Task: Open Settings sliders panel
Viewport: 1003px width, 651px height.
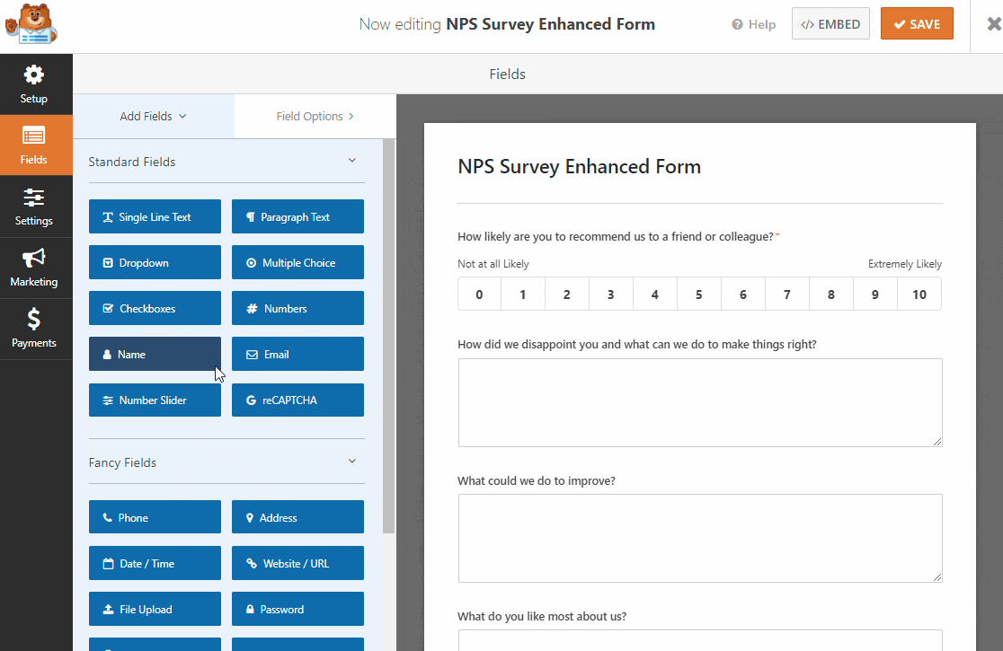Action: pyautogui.click(x=36, y=207)
